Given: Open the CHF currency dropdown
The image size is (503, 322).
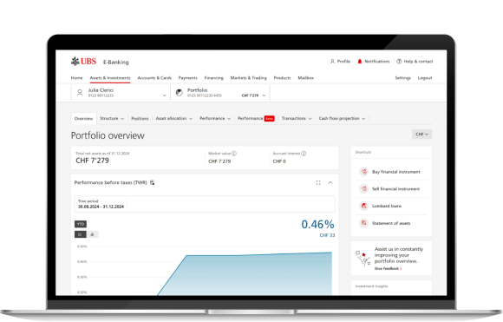Looking at the screenshot, I should pyautogui.click(x=421, y=135).
